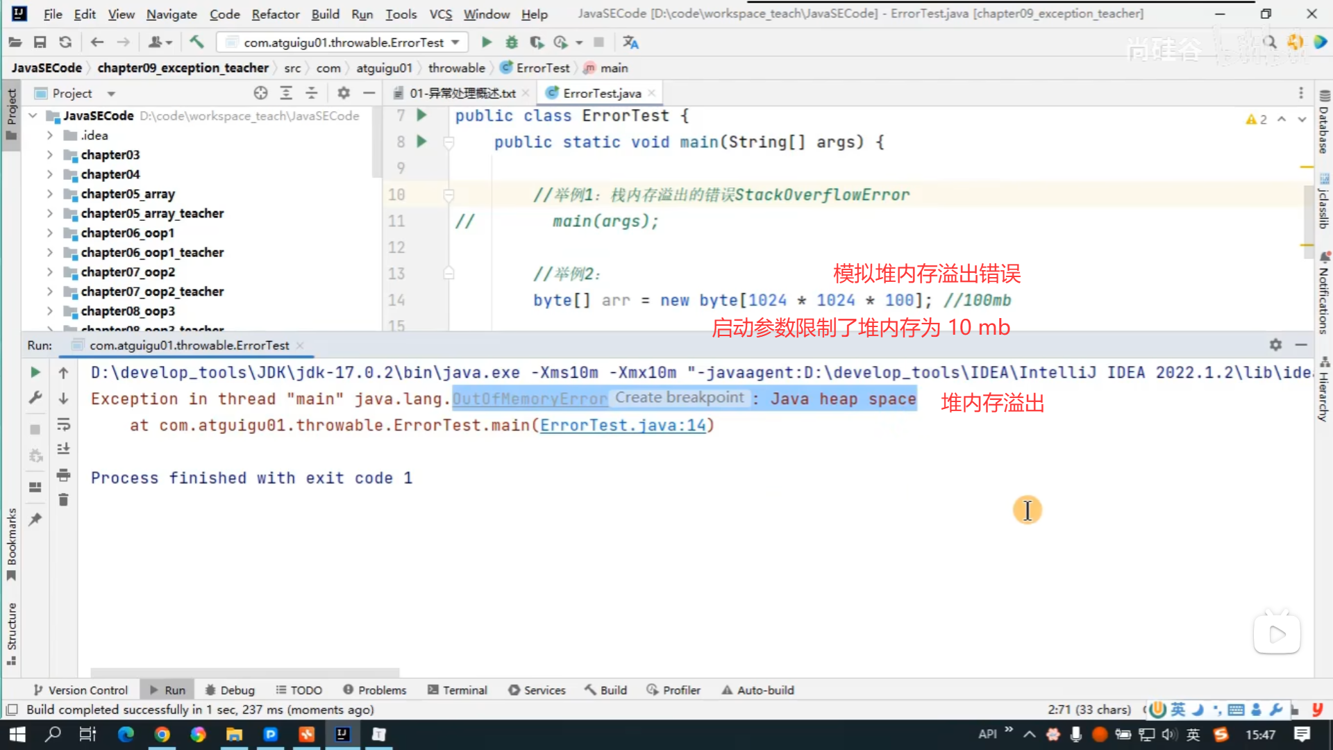
Task: Pin the current Run tab
Action: tap(35, 519)
